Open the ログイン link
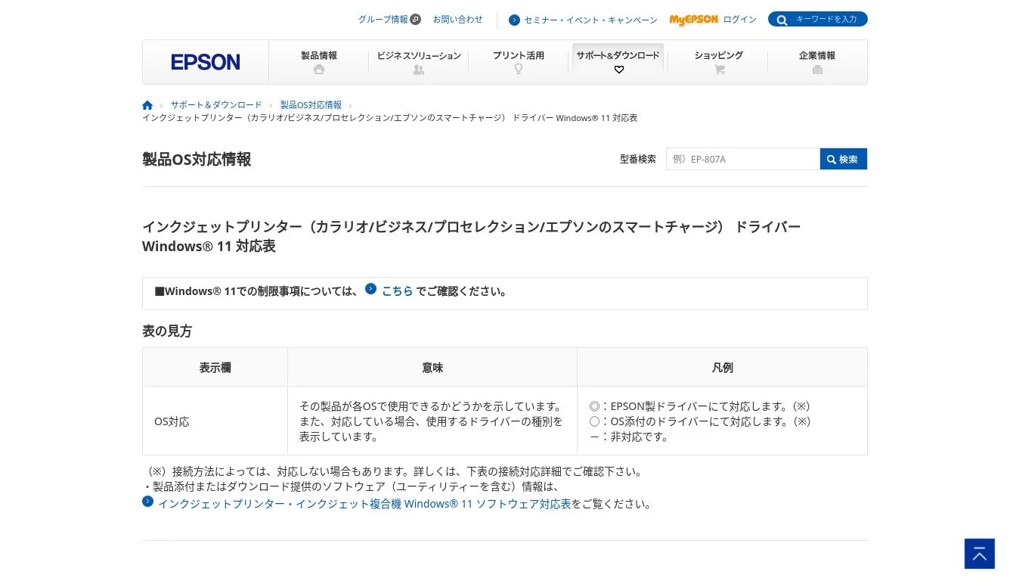 pyautogui.click(x=739, y=20)
